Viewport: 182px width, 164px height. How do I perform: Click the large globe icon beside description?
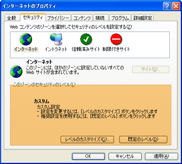coord(16,72)
